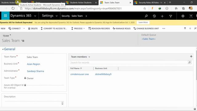This screenshot has width=197, height=111.
Task: View site info via the address bar lock icon
Action: pyautogui.click(x=21, y=8)
